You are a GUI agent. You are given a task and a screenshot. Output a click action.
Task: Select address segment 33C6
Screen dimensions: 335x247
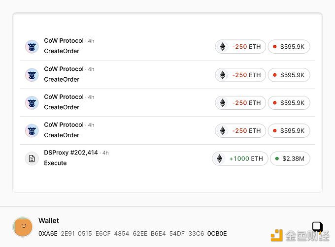(x=196, y=234)
